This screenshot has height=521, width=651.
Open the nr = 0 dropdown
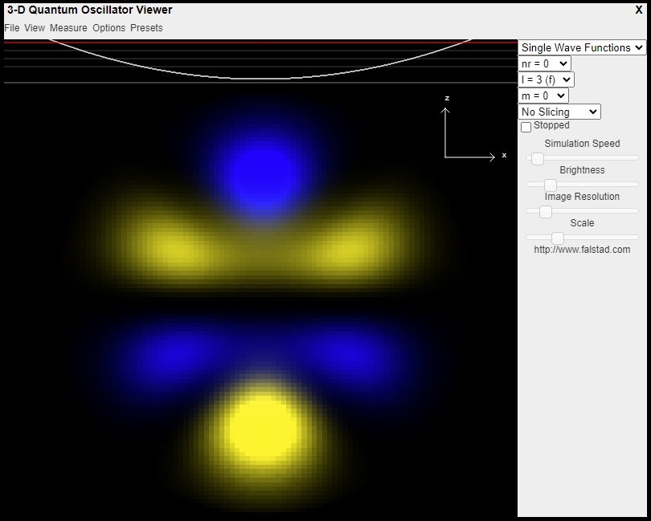544,63
